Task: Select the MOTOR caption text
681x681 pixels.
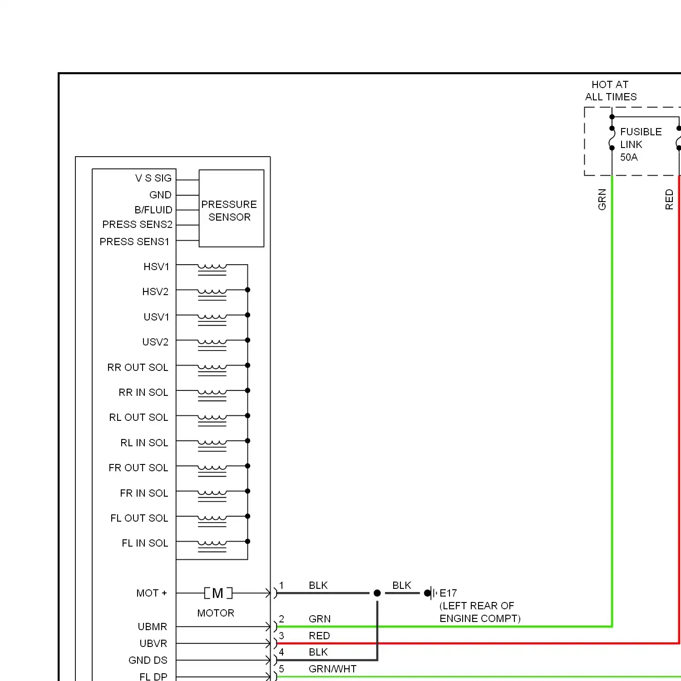Action: [216, 613]
